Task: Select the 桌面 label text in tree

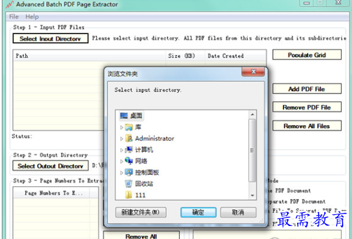Action: (x=136, y=116)
